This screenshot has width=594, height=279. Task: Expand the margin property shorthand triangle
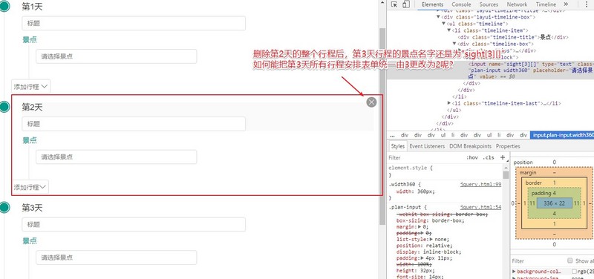click(420, 227)
